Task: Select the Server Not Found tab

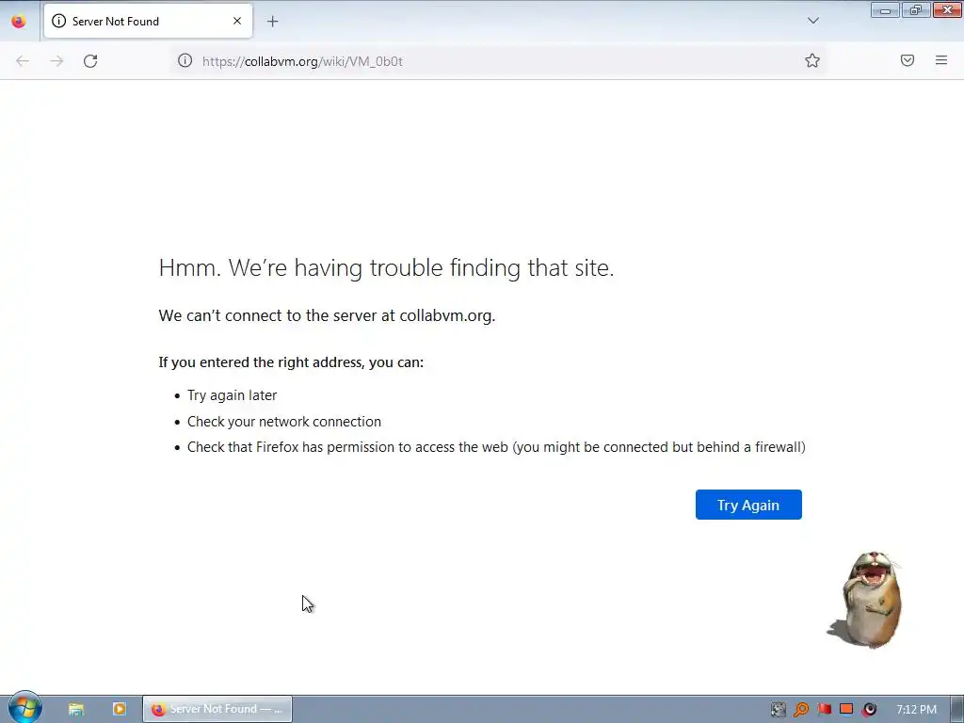Action: coord(148,21)
